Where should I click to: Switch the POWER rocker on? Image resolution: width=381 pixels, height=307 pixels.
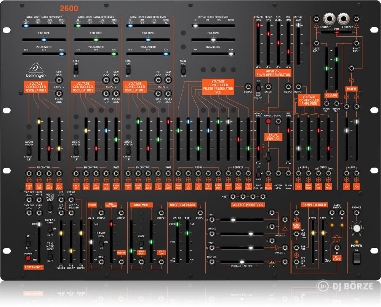tap(356, 259)
